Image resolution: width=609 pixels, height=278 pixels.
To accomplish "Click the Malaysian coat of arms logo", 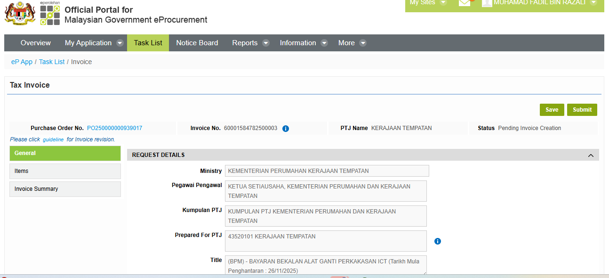I will 20,13.
